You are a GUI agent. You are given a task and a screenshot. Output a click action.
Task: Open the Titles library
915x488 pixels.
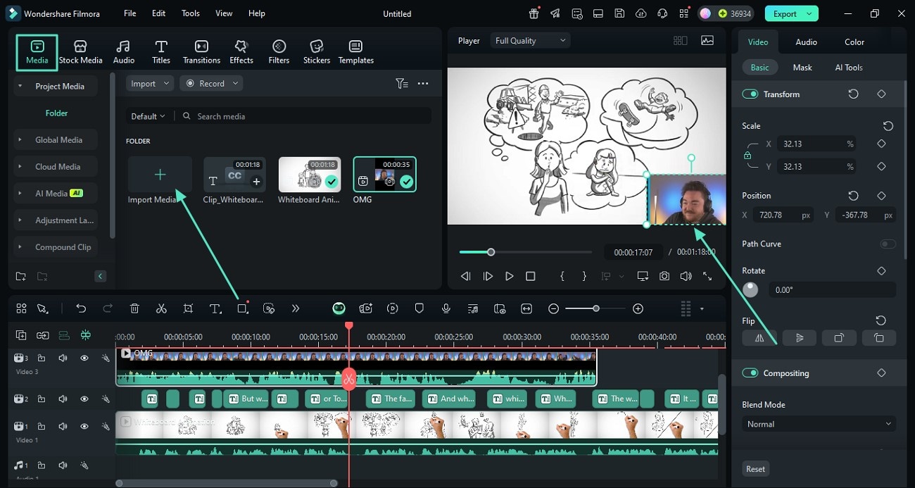pos(161,52)
